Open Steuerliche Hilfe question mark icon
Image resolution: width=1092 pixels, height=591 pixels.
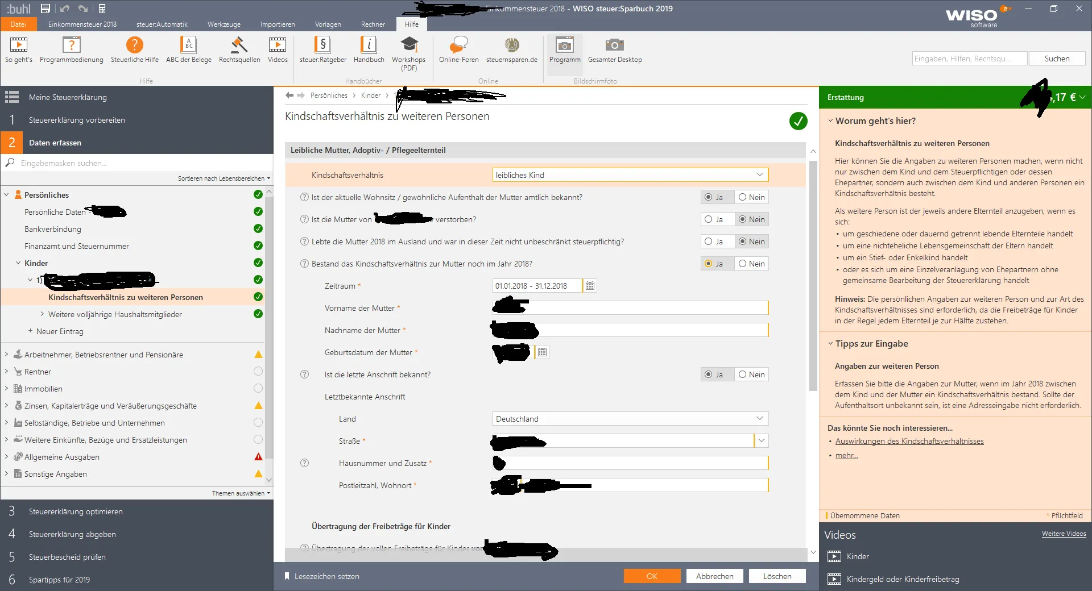[x=134, y=45]
